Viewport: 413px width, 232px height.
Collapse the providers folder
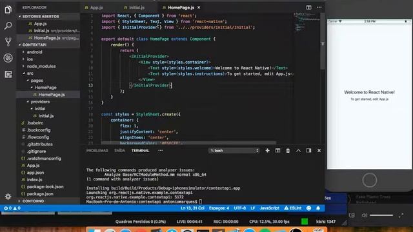pyautogui.click(x=40, y=102)
